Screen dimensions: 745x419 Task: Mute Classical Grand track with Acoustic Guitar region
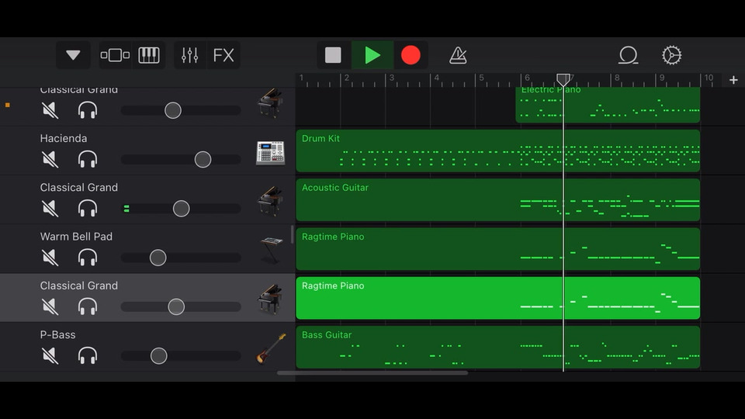50,208
